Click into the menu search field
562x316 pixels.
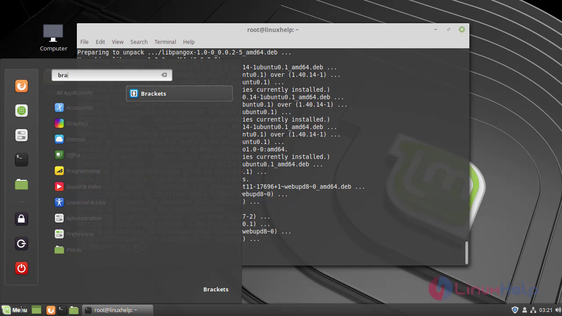112,75
